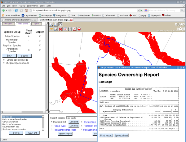Click the left panel horizontal scroll left arrow
Image resolution: width=186 pixels, height=142 pixels.
point(2,112)
